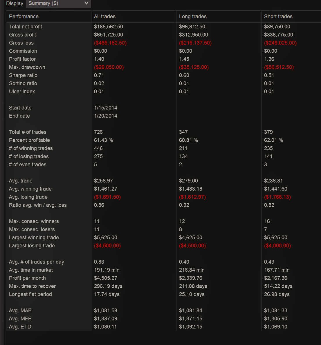Click the Largest losing trade All trades value

[x=107, y=246]
